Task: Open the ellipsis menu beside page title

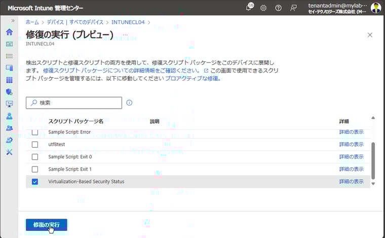Action: coord(125,35)
